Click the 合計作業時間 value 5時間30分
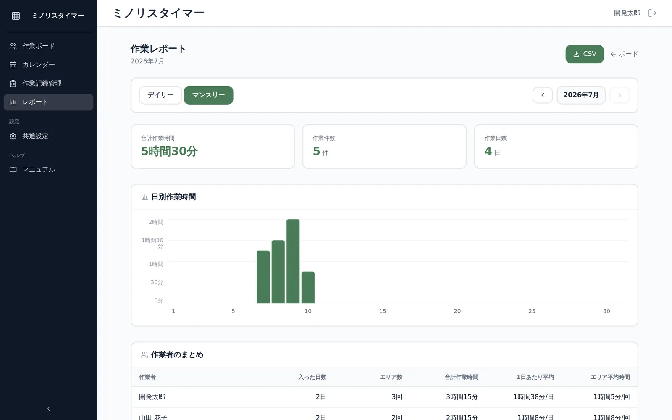The image size is (672, 420). click(169, 151)
